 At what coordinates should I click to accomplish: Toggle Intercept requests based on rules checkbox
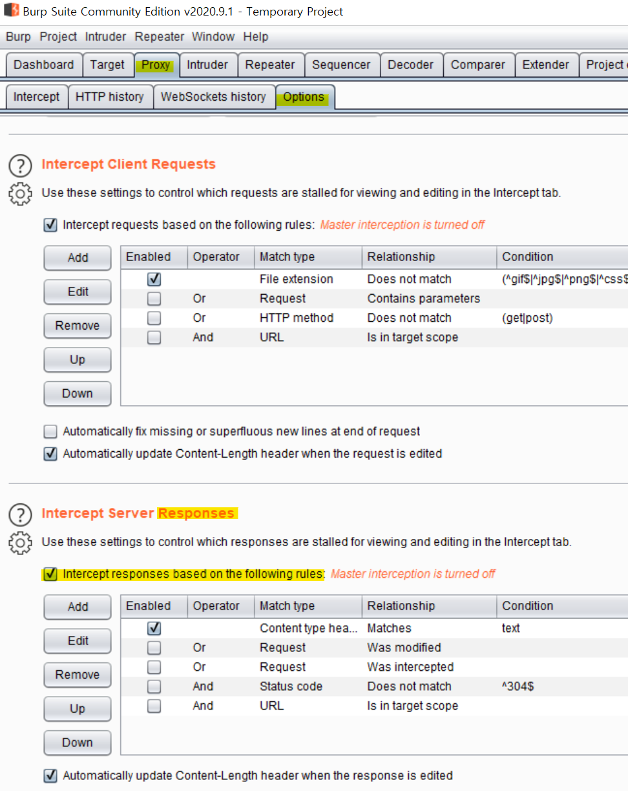(50, 225)
